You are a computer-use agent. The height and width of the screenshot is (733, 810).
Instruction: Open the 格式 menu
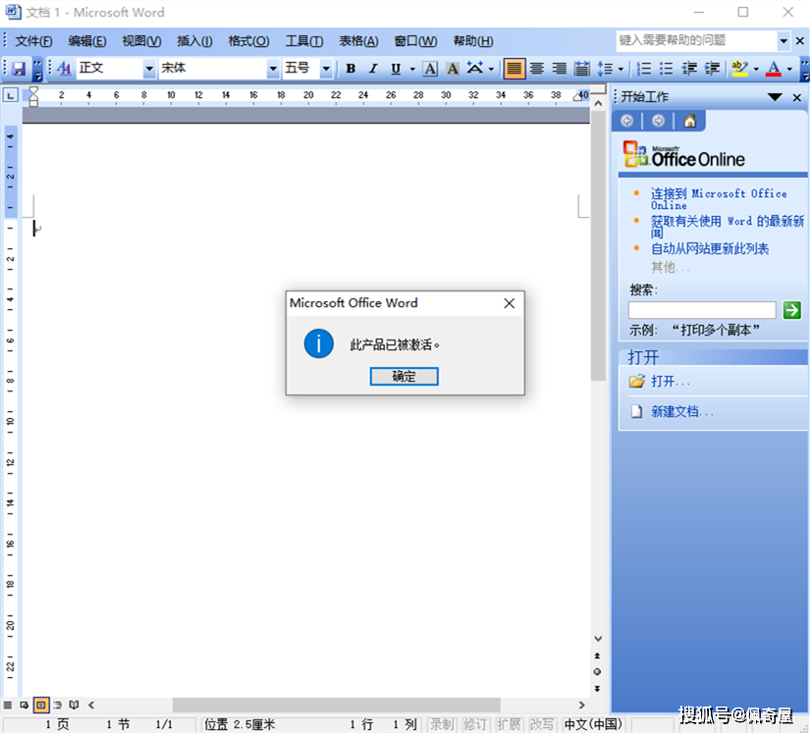click(x=248, y=41)
